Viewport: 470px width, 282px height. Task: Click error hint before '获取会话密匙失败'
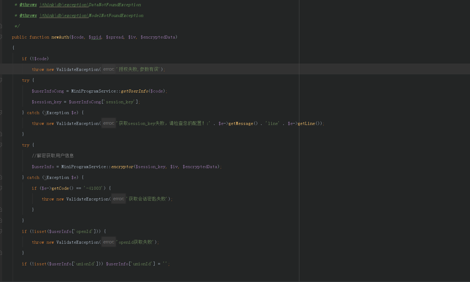click(x=118, y=199)
